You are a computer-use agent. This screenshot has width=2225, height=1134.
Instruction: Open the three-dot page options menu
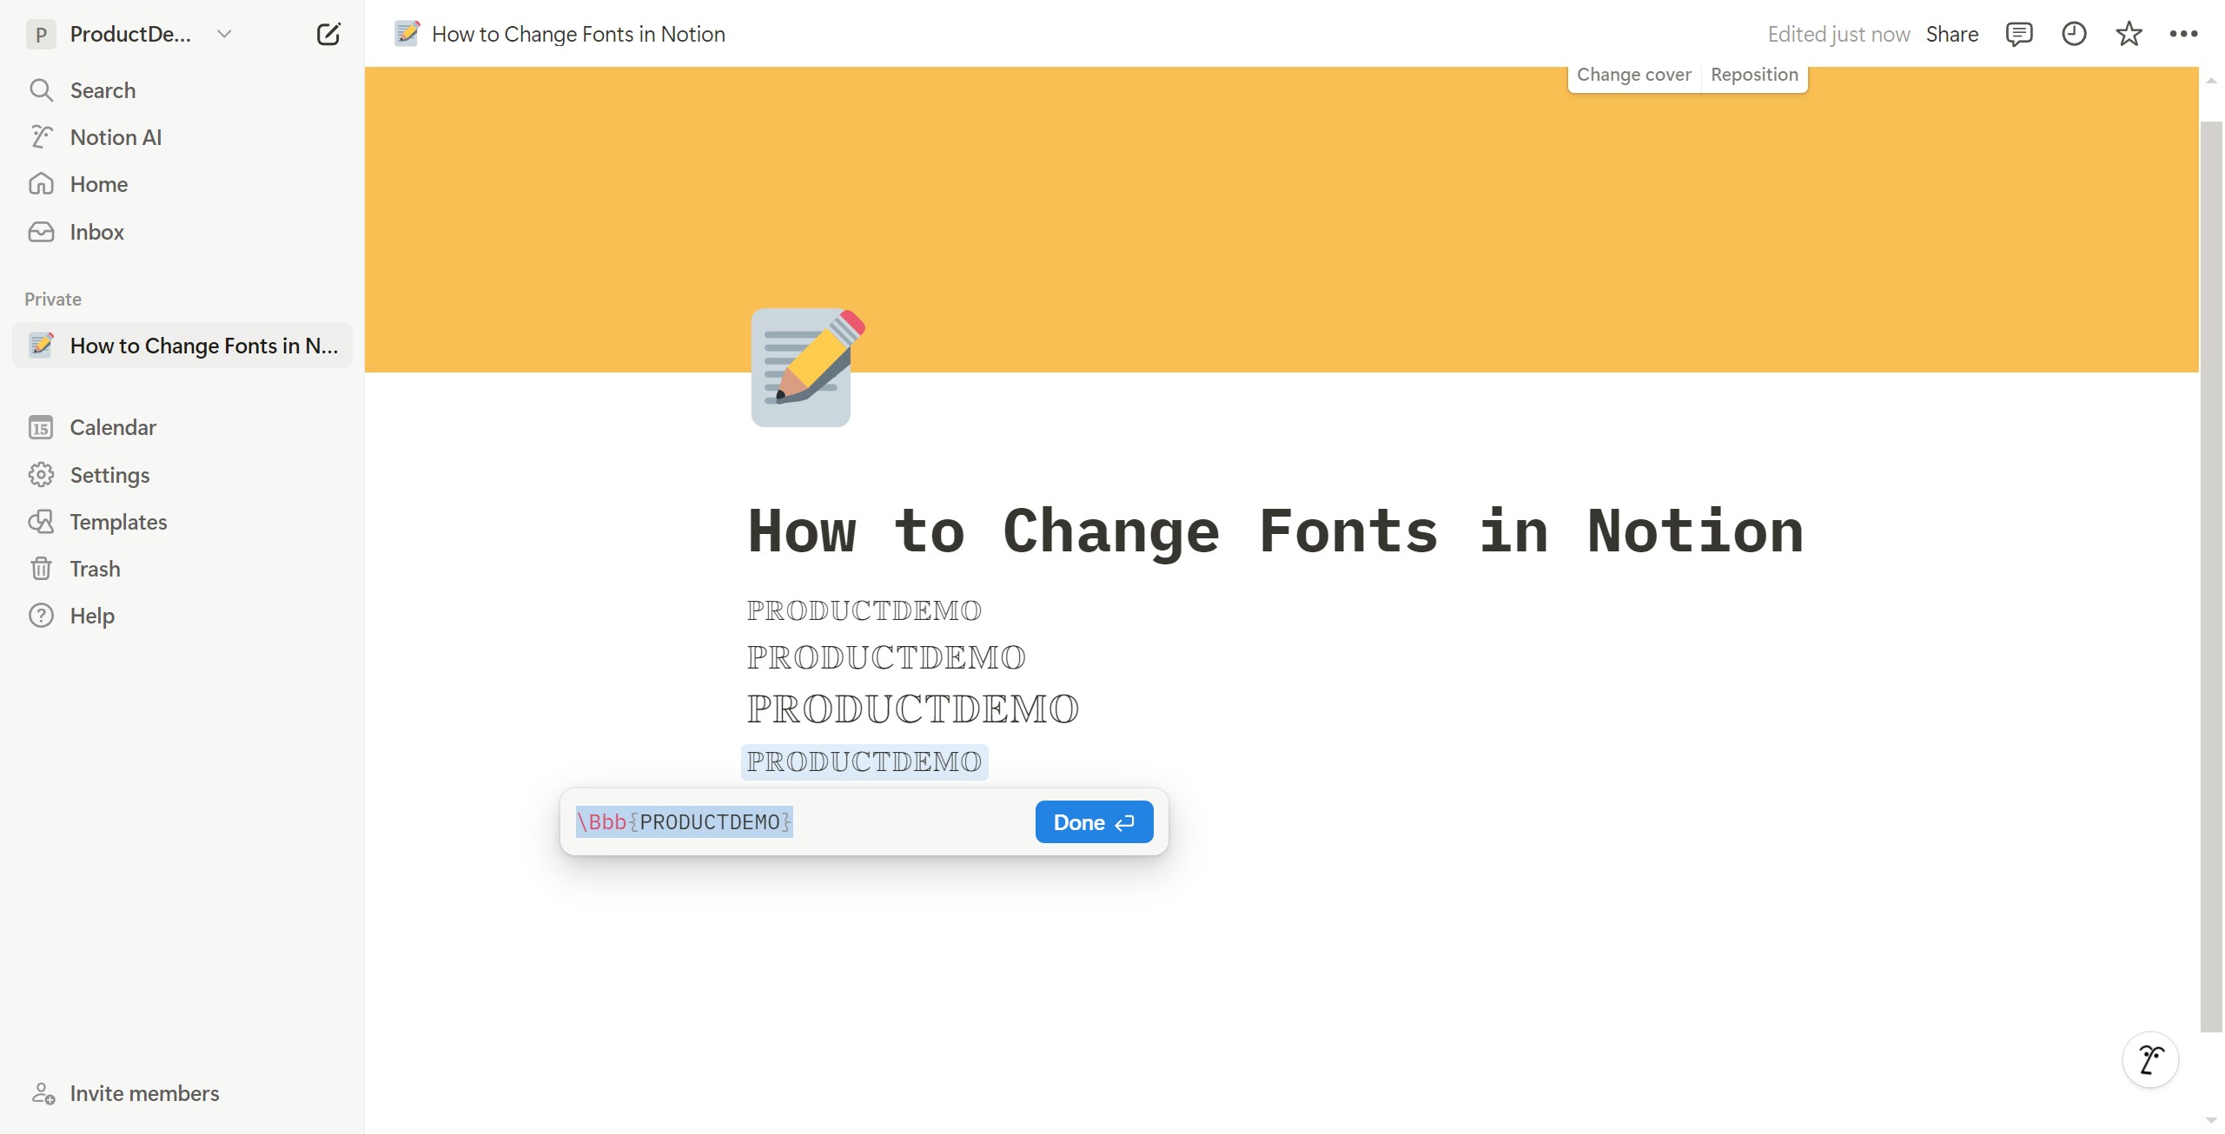(x=2183, y=34)
